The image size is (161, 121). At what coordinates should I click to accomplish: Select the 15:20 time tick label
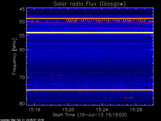point(68,110)
